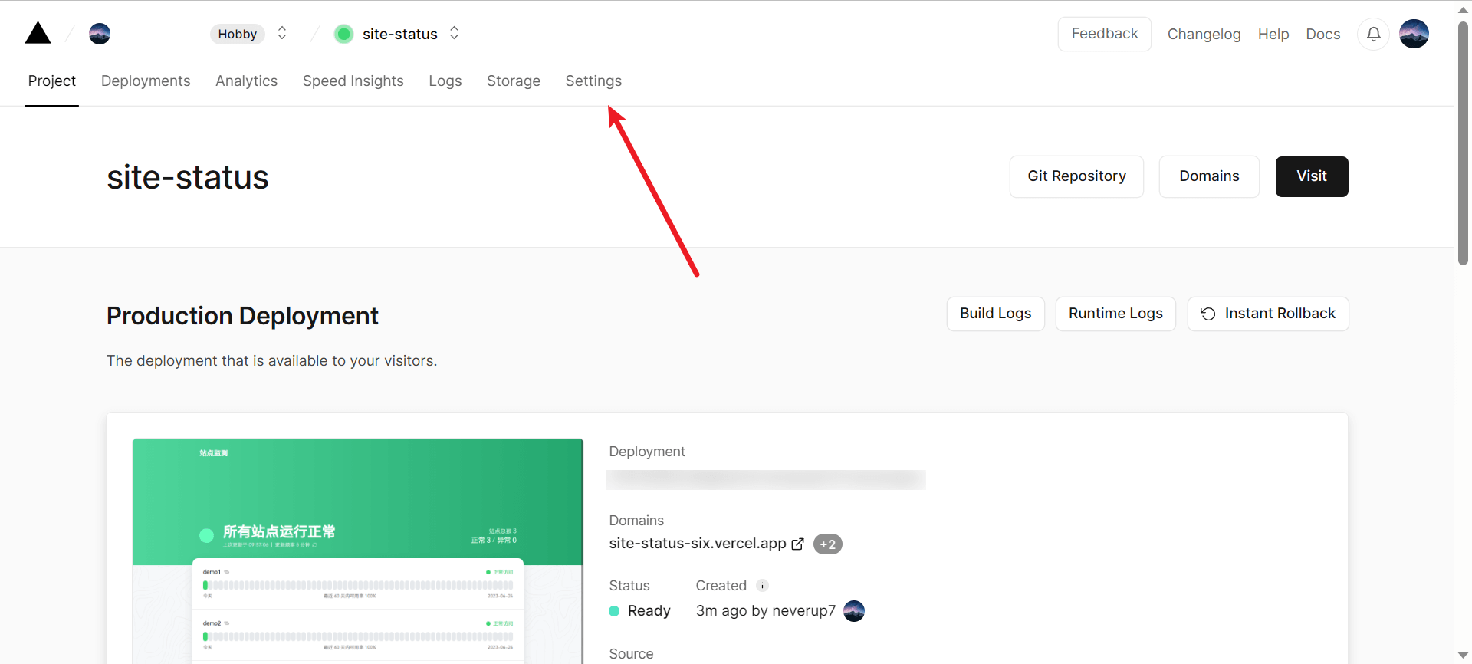
Task: Click the Vercel triangle logo
Action: coord(38,34)
